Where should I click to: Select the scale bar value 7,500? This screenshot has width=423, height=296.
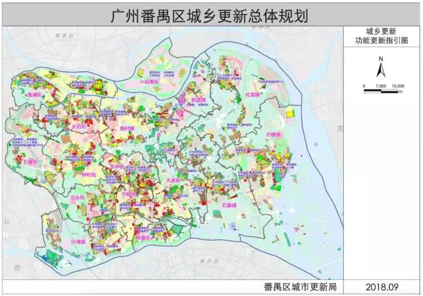coord(381,86)
